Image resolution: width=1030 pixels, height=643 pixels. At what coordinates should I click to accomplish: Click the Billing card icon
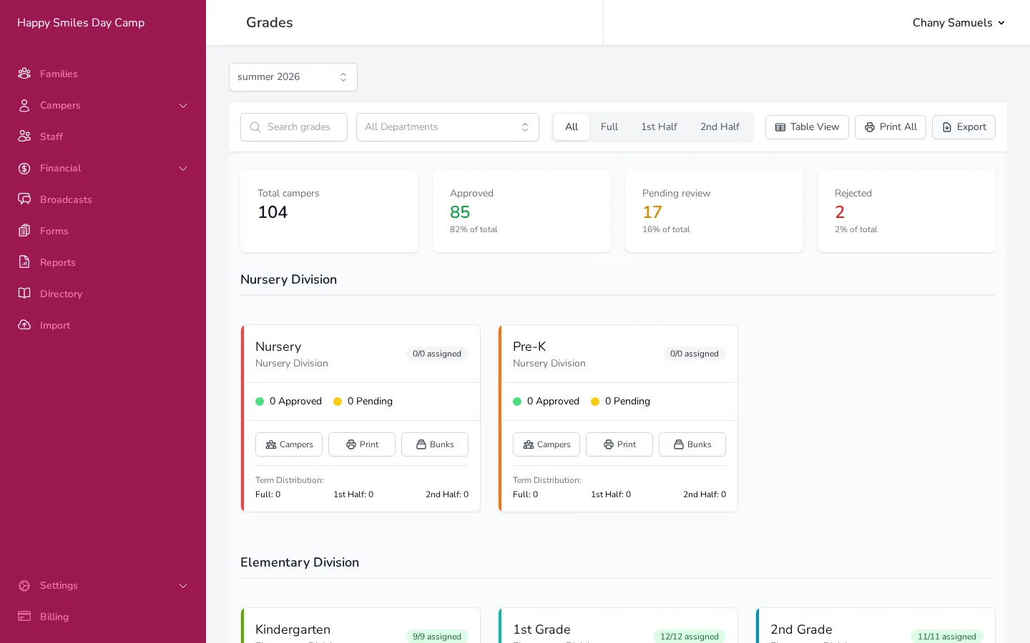[x=24, y=617]
